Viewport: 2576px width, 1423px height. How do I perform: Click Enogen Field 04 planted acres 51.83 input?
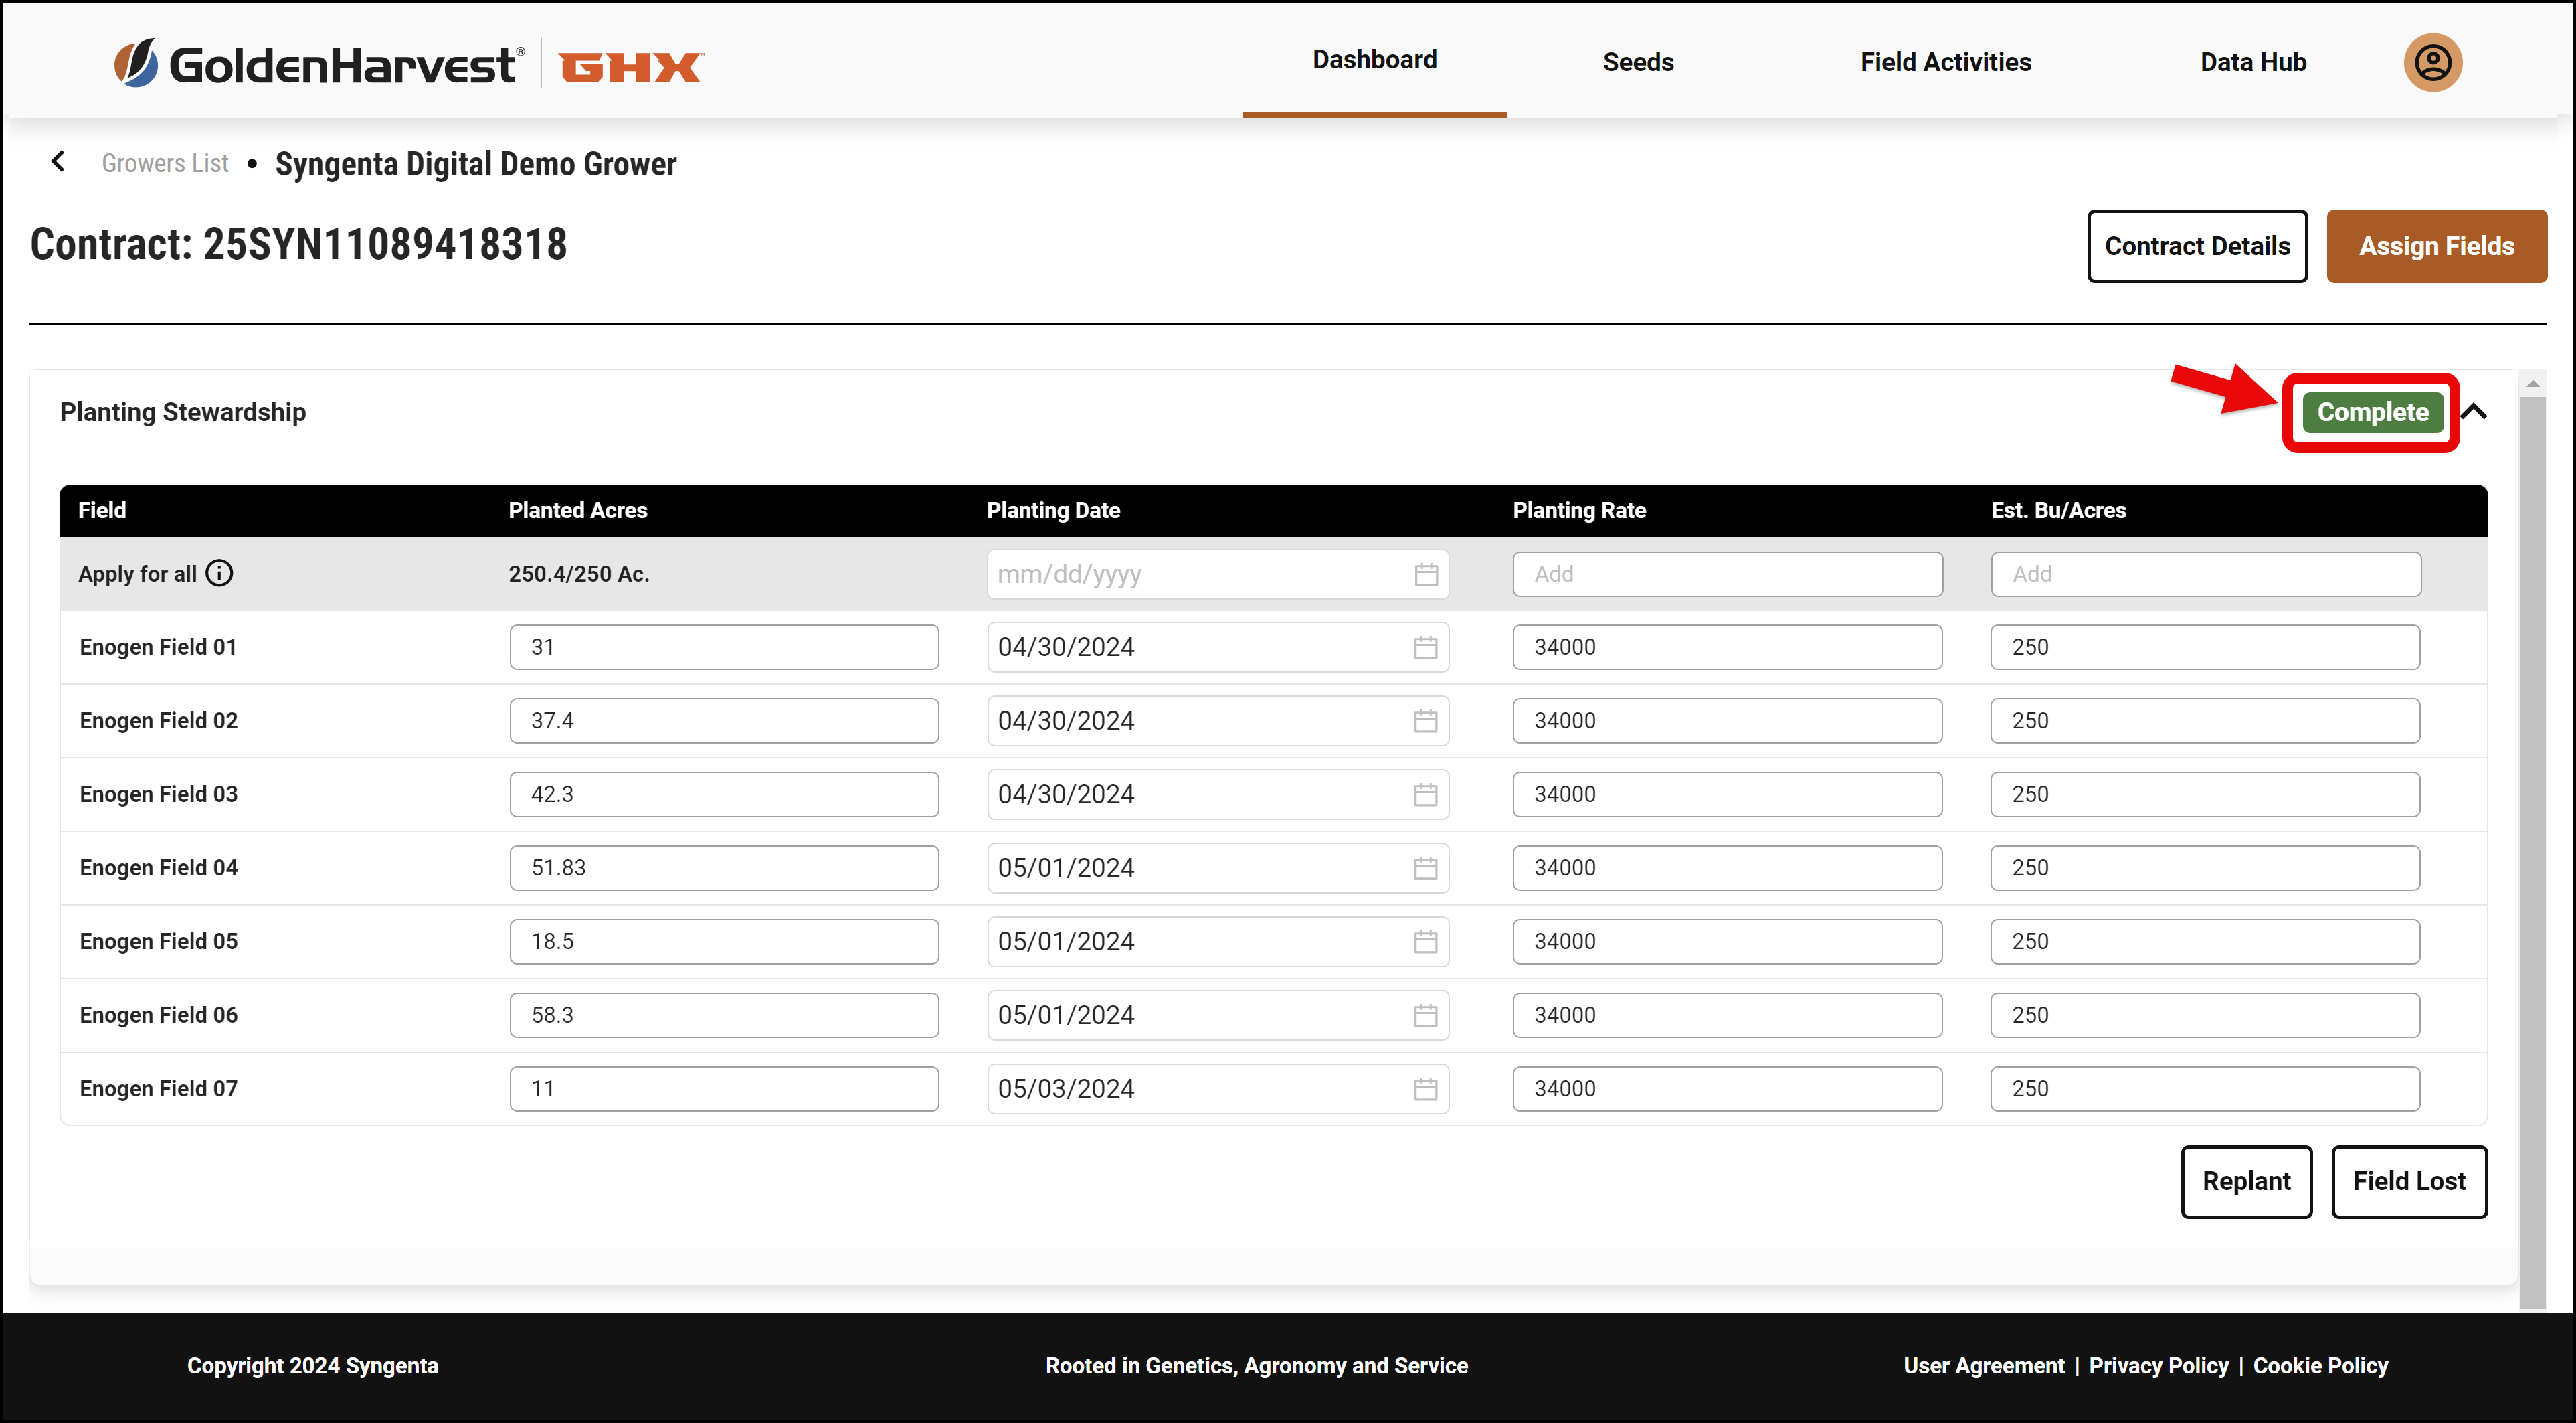pyautogui.click(x=724, y=867)
